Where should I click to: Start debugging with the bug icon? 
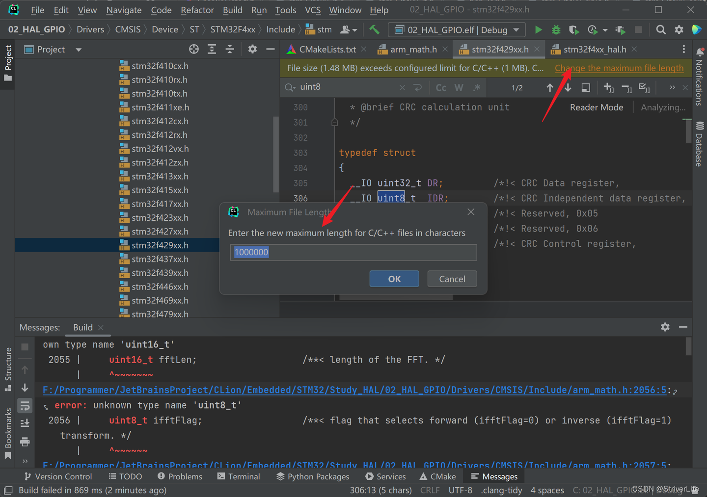tap(556, 30)
